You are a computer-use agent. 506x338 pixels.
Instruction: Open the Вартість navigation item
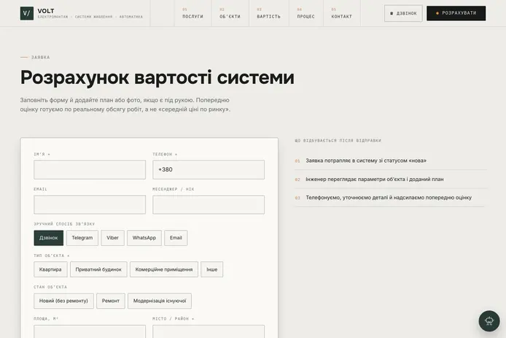click(x=269, y=13)
